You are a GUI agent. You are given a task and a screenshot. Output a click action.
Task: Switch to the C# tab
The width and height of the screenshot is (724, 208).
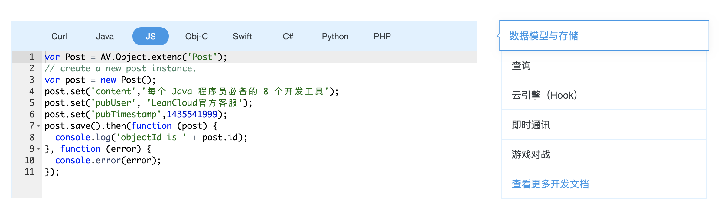click(x=288, y=36)
